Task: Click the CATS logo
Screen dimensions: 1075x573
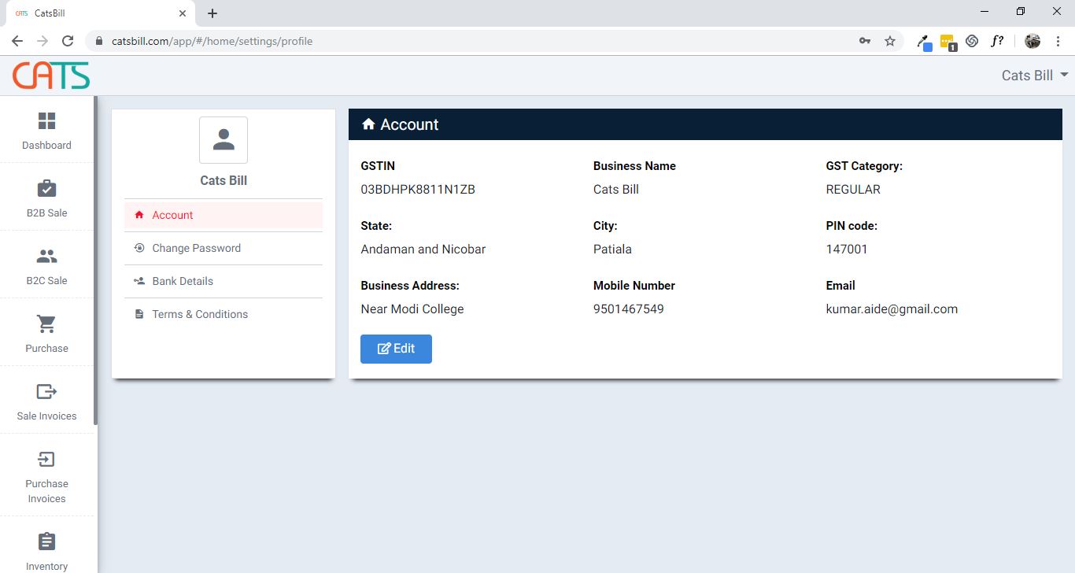Action: [51, 76]
